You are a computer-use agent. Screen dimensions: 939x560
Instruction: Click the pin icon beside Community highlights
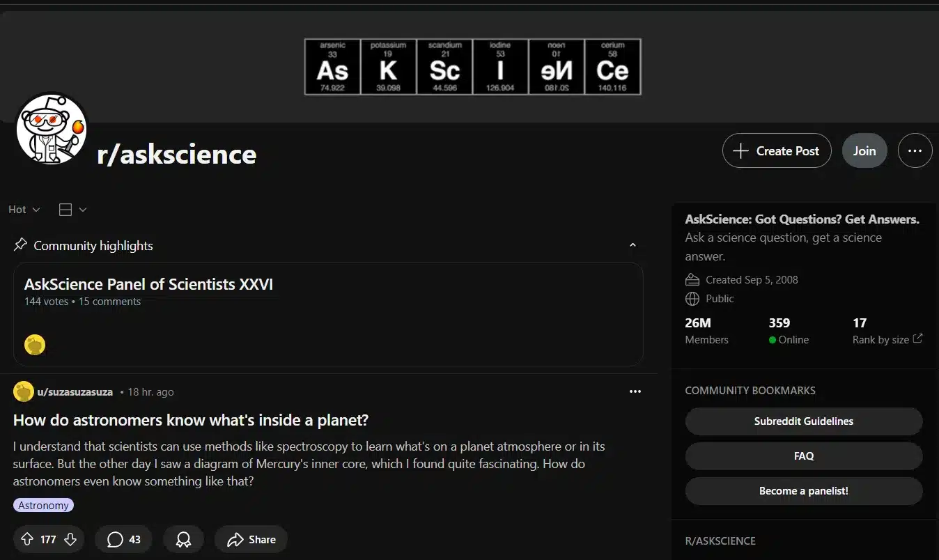click(20, 245)
